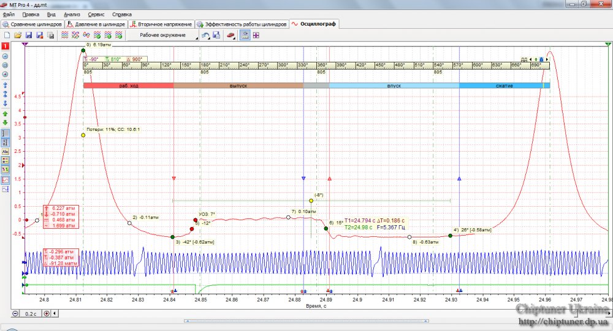This screenshot has width=613, height=331.
Task: Click the last green-badged waveform icon
Action: click(118, 35)
